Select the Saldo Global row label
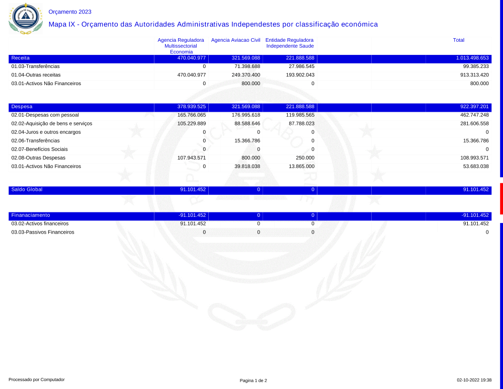This screenshot has width=503, height=389. click(x=27, y=189)
